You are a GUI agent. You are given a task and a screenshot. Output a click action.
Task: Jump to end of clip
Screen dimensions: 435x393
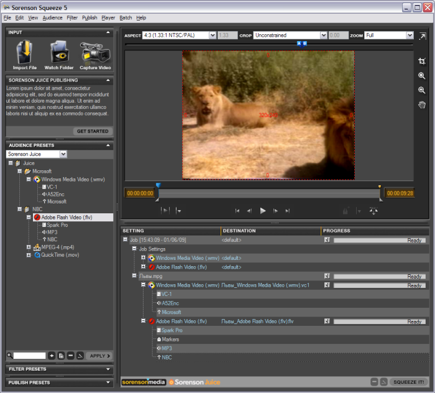[x=287, y=211]
